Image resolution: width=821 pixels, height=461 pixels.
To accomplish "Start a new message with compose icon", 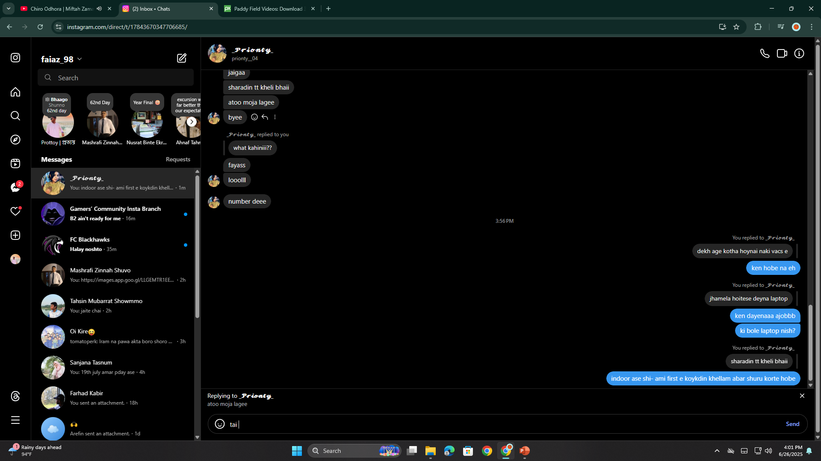I will [182, 58].
